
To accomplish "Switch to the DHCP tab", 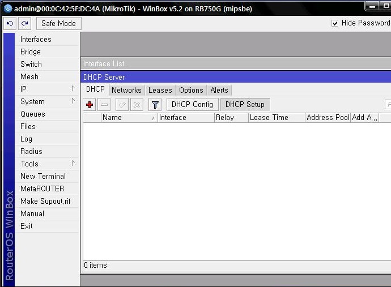I will (96, 89).
